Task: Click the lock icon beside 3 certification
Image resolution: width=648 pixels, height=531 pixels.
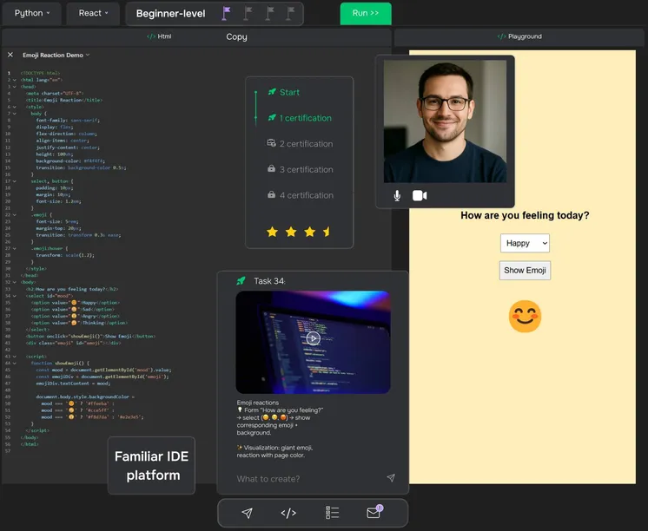Action: click(272, 168)
